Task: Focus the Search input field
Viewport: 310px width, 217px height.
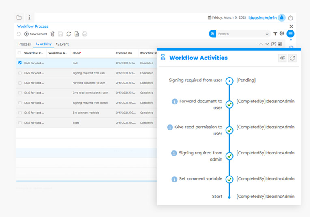Action: 241,34
